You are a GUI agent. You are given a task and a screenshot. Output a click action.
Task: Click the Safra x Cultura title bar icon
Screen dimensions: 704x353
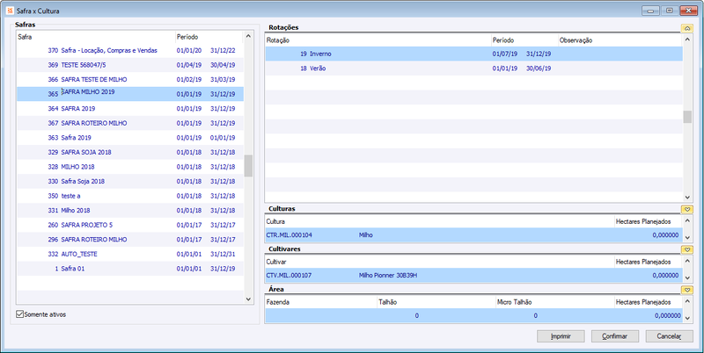tap(11, 11)
